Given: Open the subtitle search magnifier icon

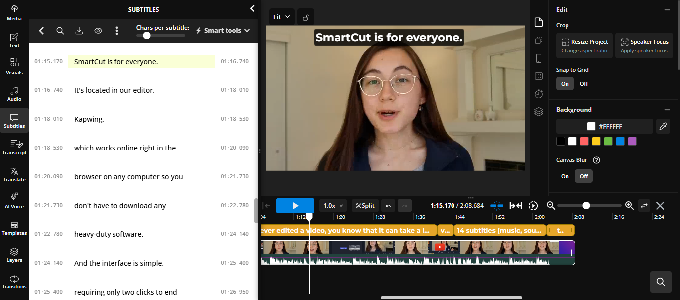Looking at the screenshot, I should point(60,31).
